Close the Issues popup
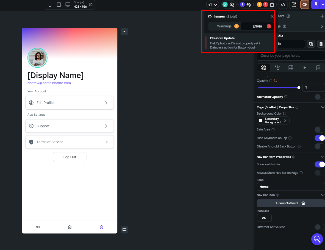Image resolution: width=325 pixels, height=250 pixels. pos(272,16)
